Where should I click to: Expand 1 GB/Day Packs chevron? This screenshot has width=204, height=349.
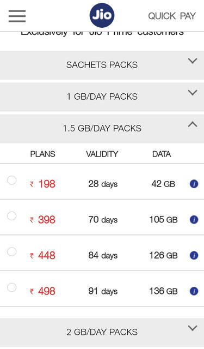coord(193,93)
